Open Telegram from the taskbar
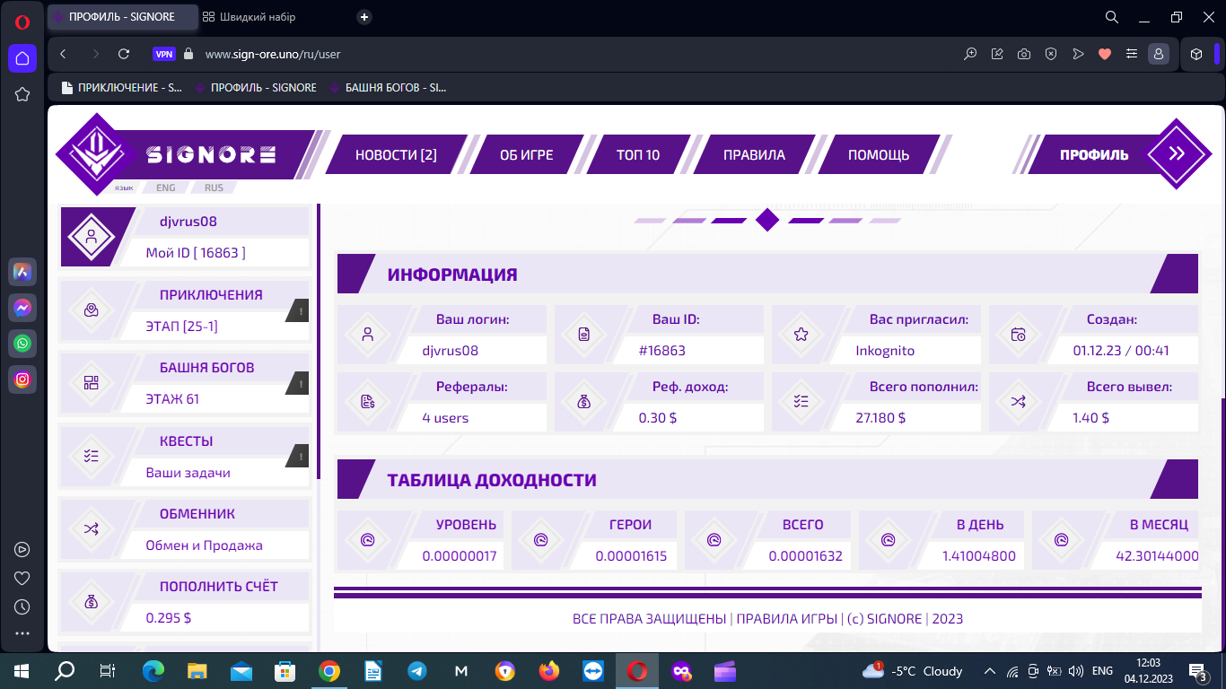Image resolution: width=1226 pixels, height=689 pixels. click(x=417, y=671)
